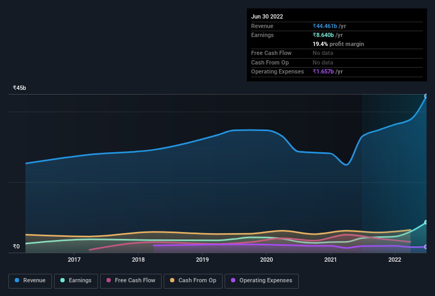
Task: Select the 2018 x-axis label
Action: pos(138,260)
